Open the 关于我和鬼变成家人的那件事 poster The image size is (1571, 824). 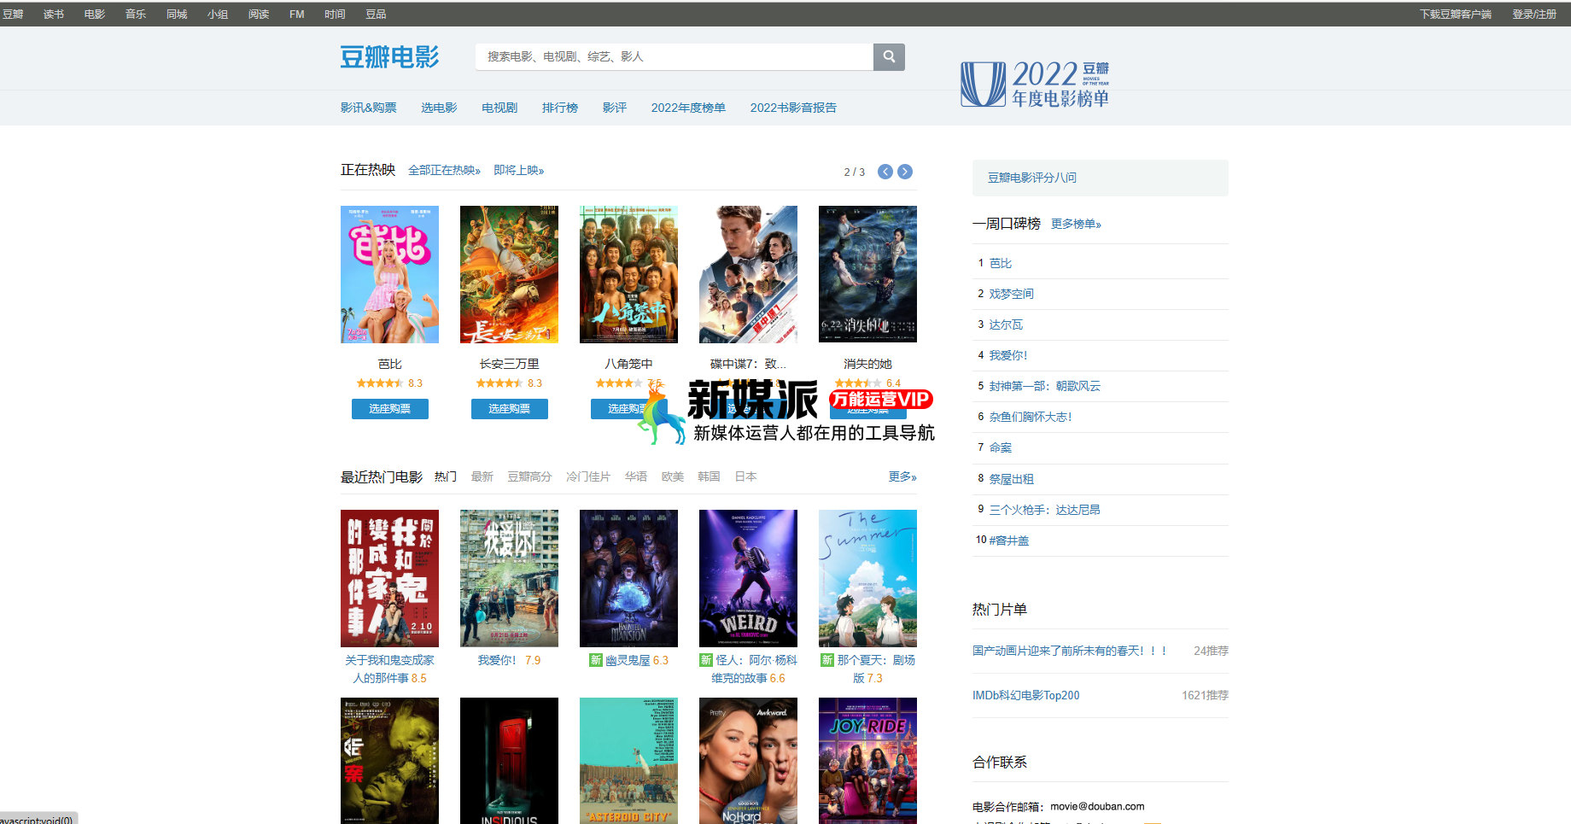[389, 578]
